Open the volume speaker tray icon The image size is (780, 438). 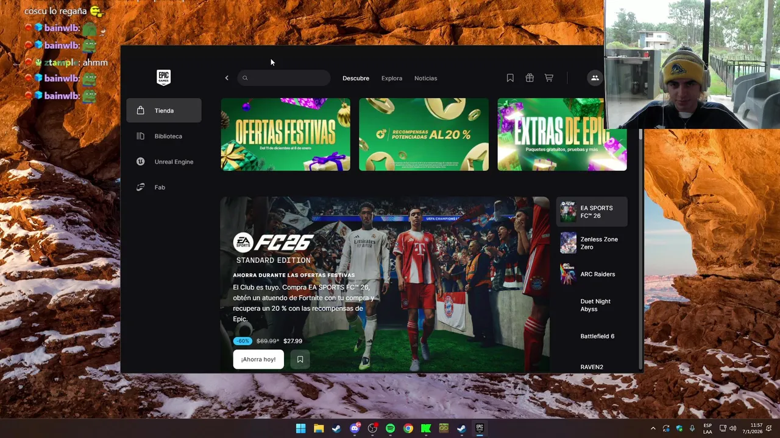732,428
